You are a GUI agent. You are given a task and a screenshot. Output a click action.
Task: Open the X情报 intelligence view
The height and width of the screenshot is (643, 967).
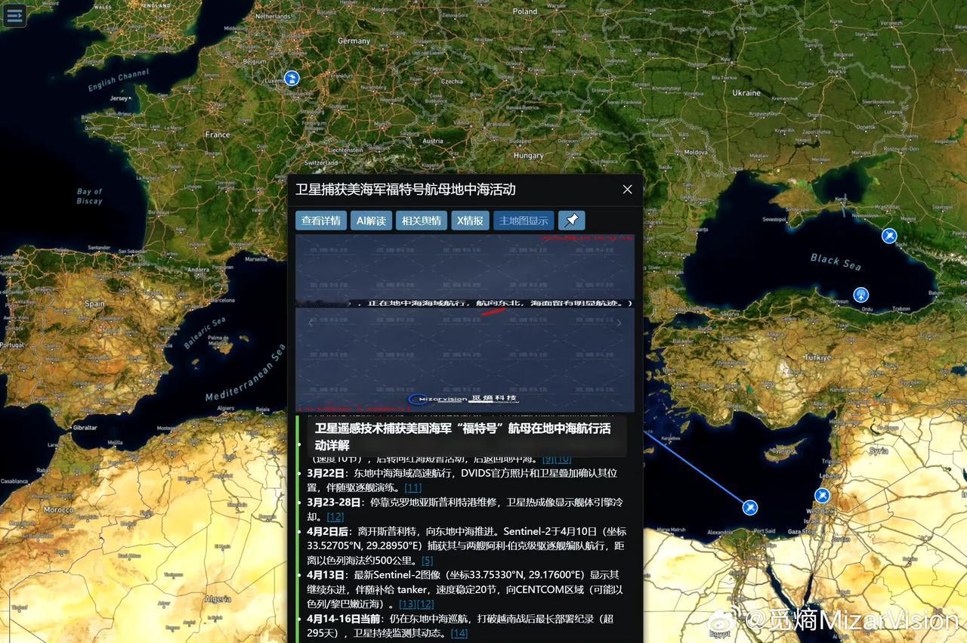pyautogui.click(x=470, y=220)
